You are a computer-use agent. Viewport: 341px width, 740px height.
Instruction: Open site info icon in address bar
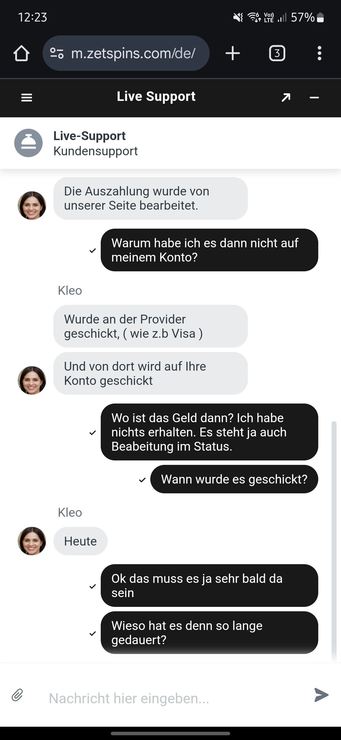point(57,53)
